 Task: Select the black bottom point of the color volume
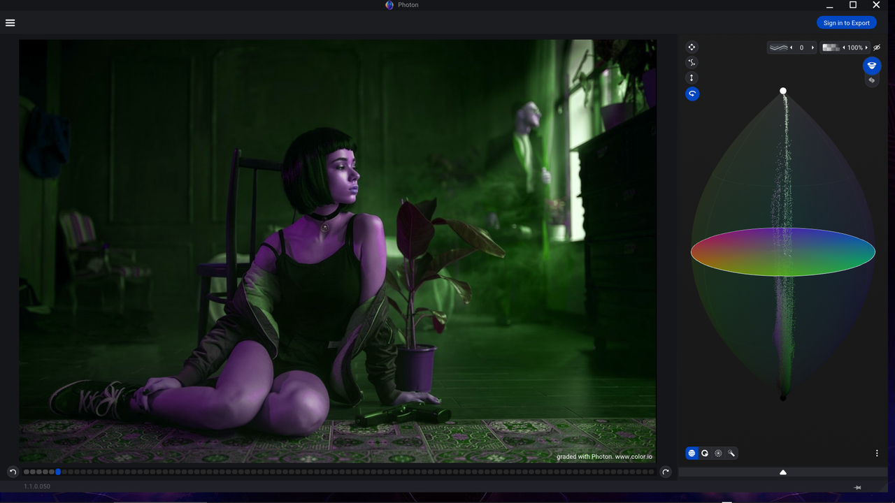pyautogui.click(x=783, y=398)
